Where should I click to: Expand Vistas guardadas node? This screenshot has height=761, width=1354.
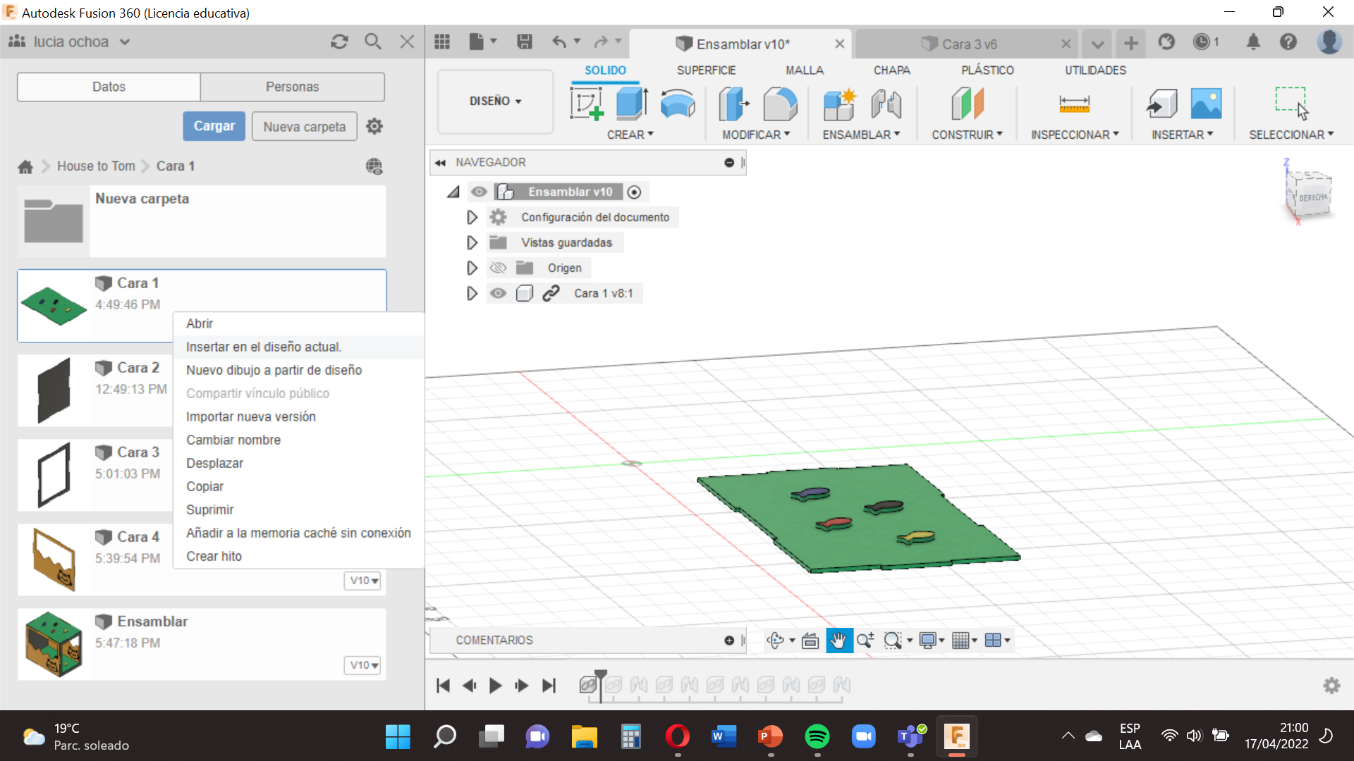point(472,242)
